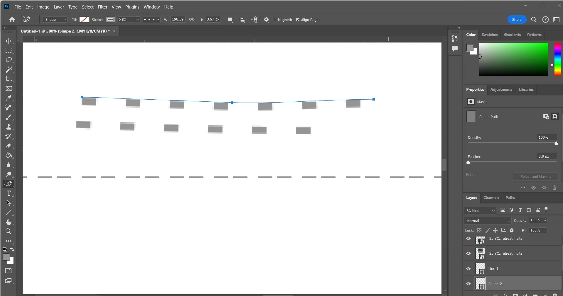The width and height of the screenshot is (563, 296).
Task: Open the stroke width dropdown
Action: [137, 20]
